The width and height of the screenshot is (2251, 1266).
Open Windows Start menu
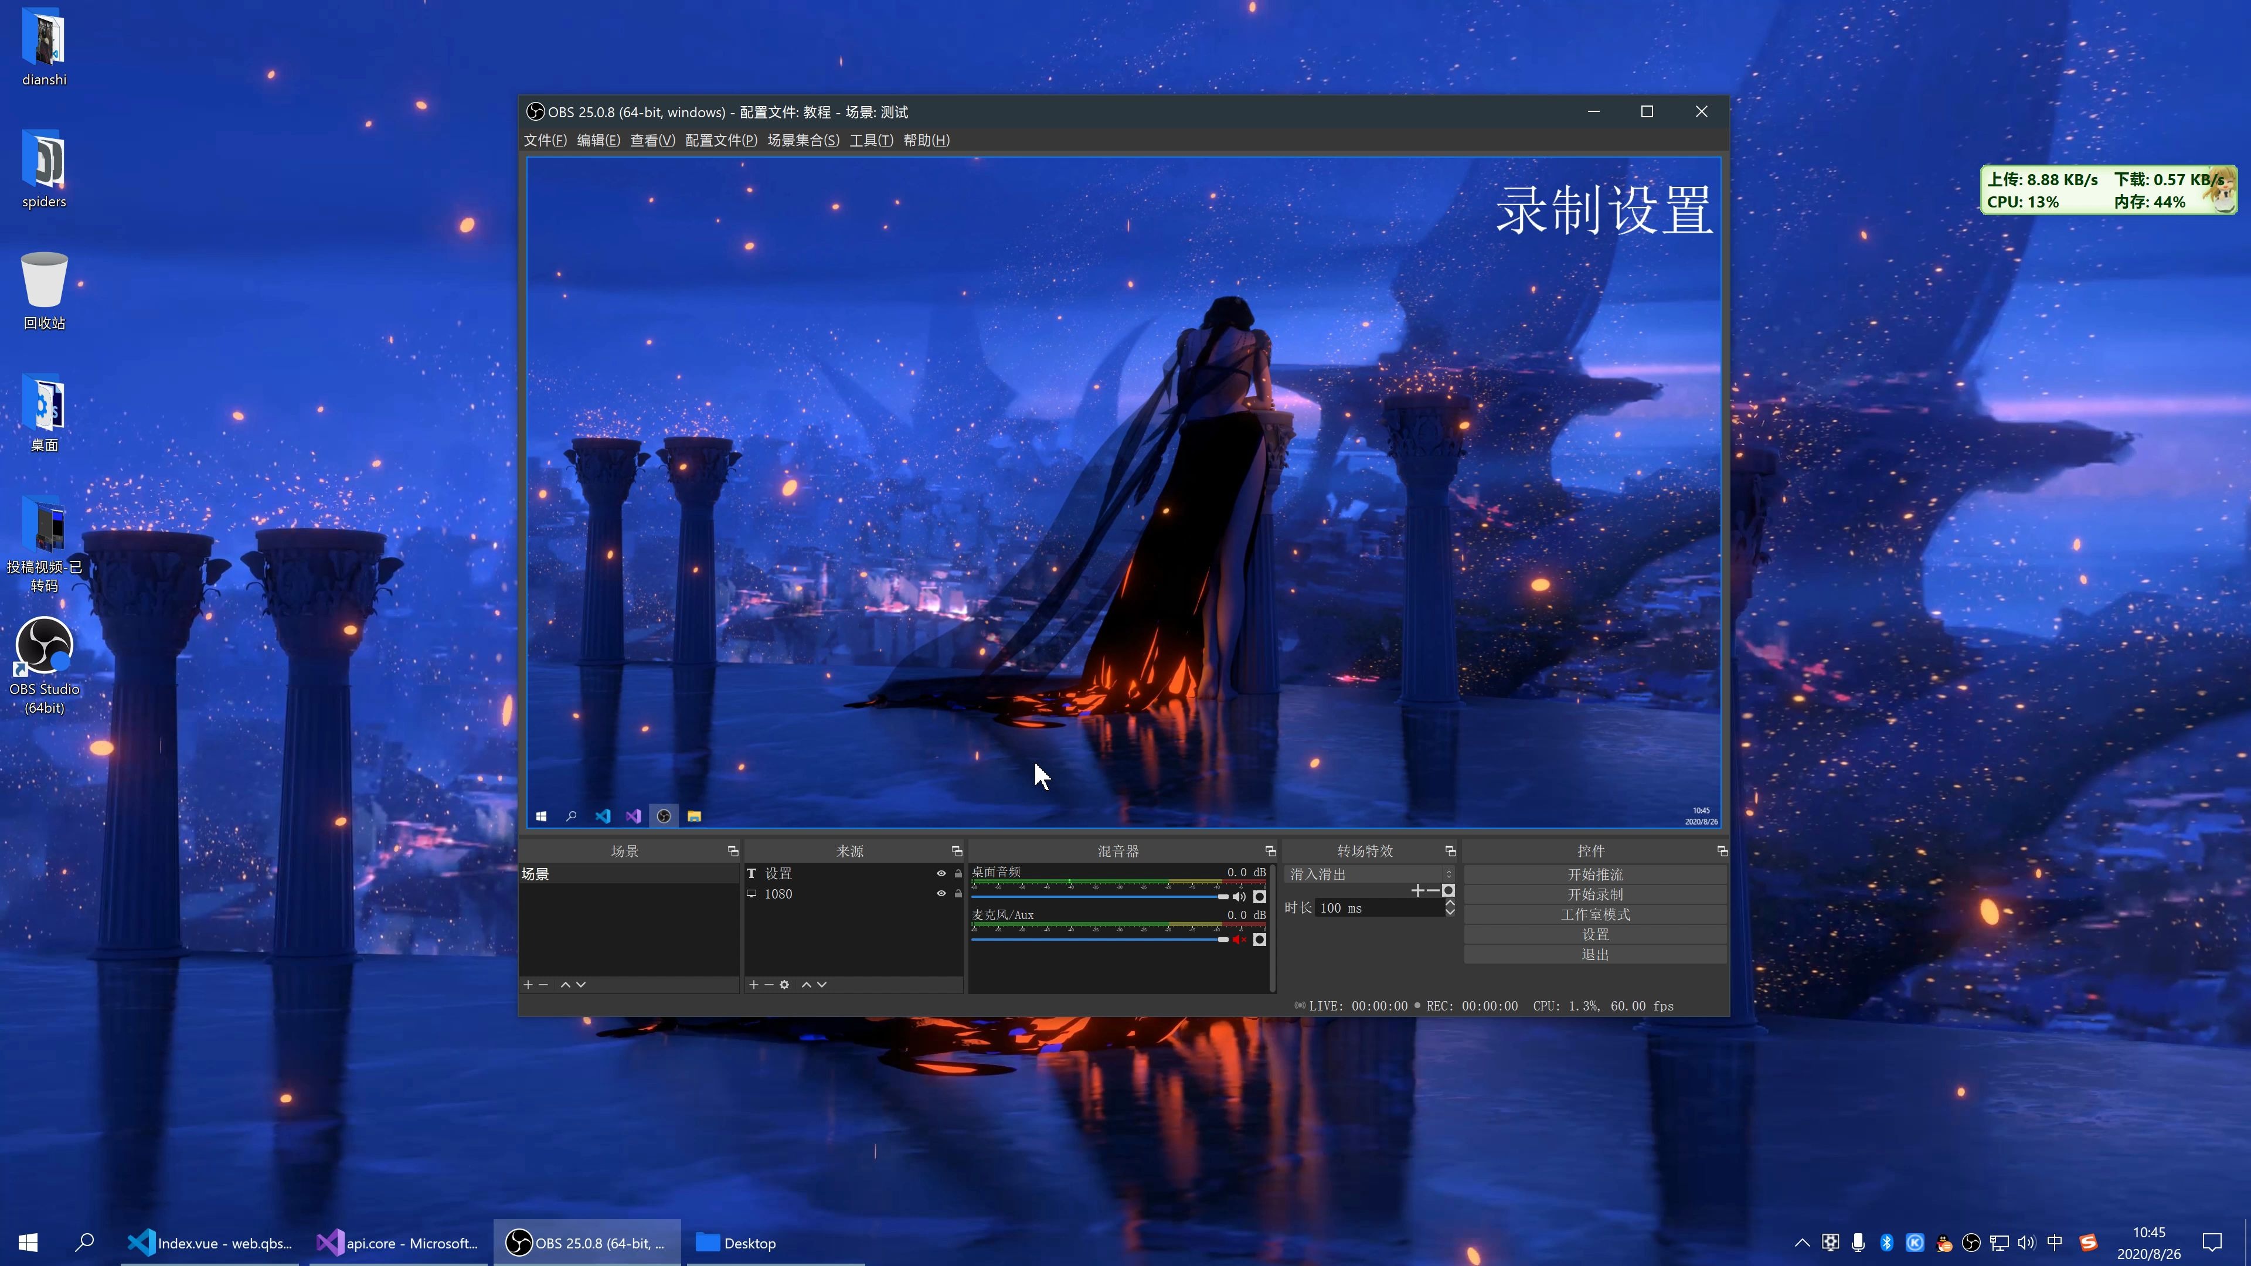tap(28, 1243)
